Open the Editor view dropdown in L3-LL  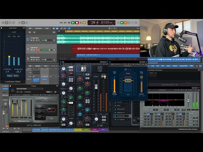pos(49,92)
